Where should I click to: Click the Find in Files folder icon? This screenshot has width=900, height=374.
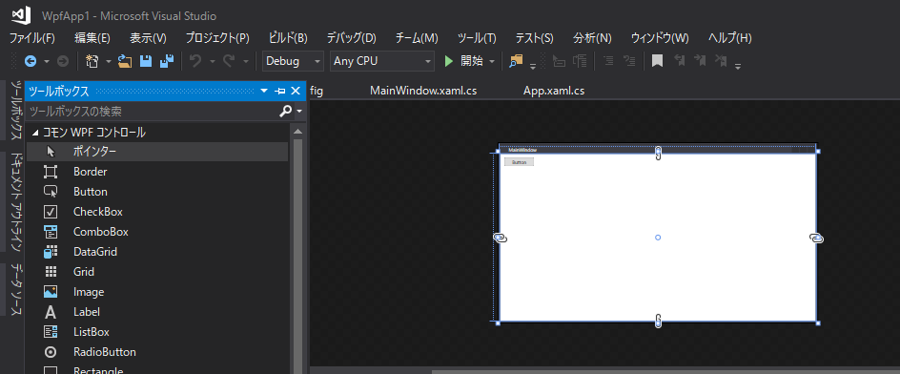(516, 61)
